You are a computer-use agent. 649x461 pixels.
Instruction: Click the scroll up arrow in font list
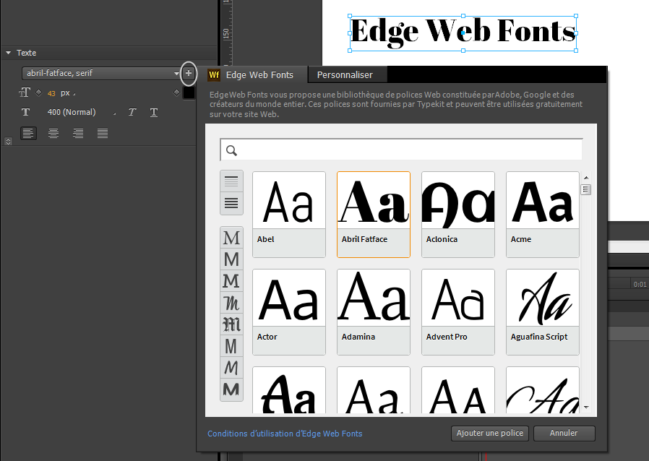586,178
